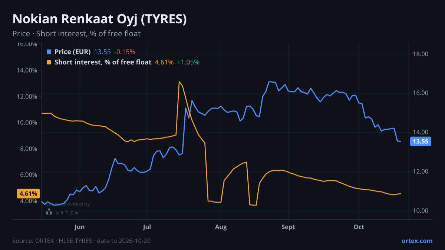Open the ortex.com link
Image resolution: width=445 pixels, height=250 pixels.
tap(417, 241)
